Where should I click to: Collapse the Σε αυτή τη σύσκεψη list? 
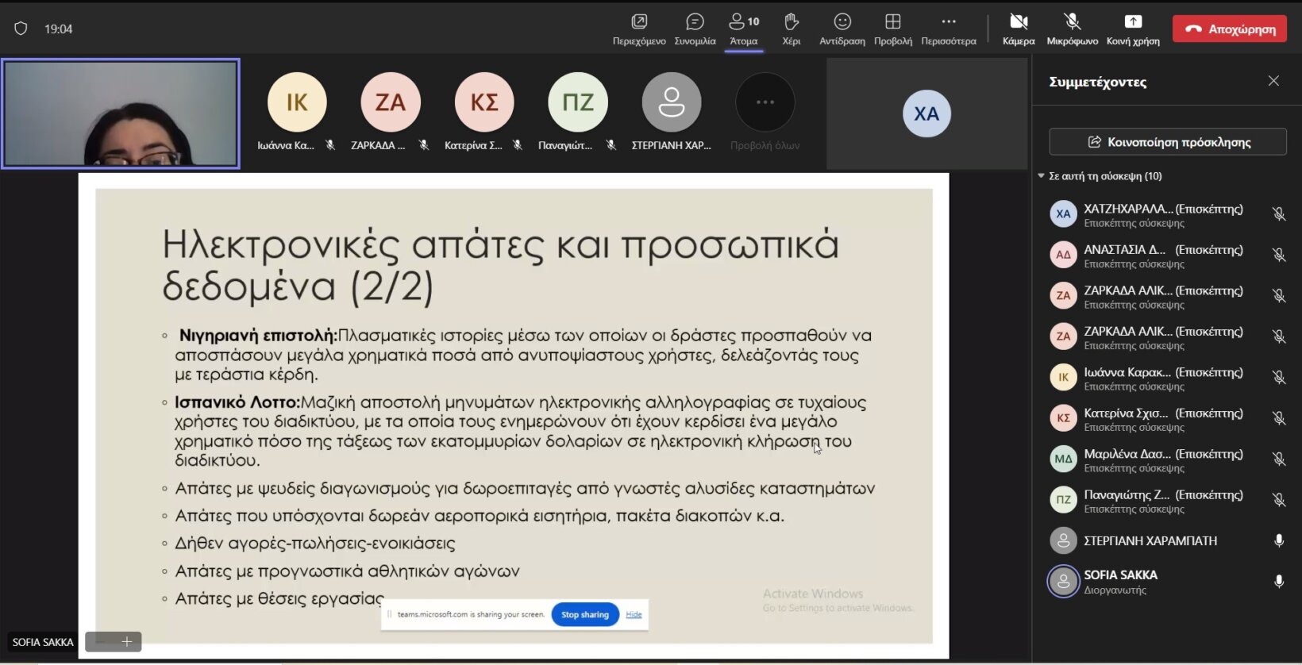tap(1042, 176)
